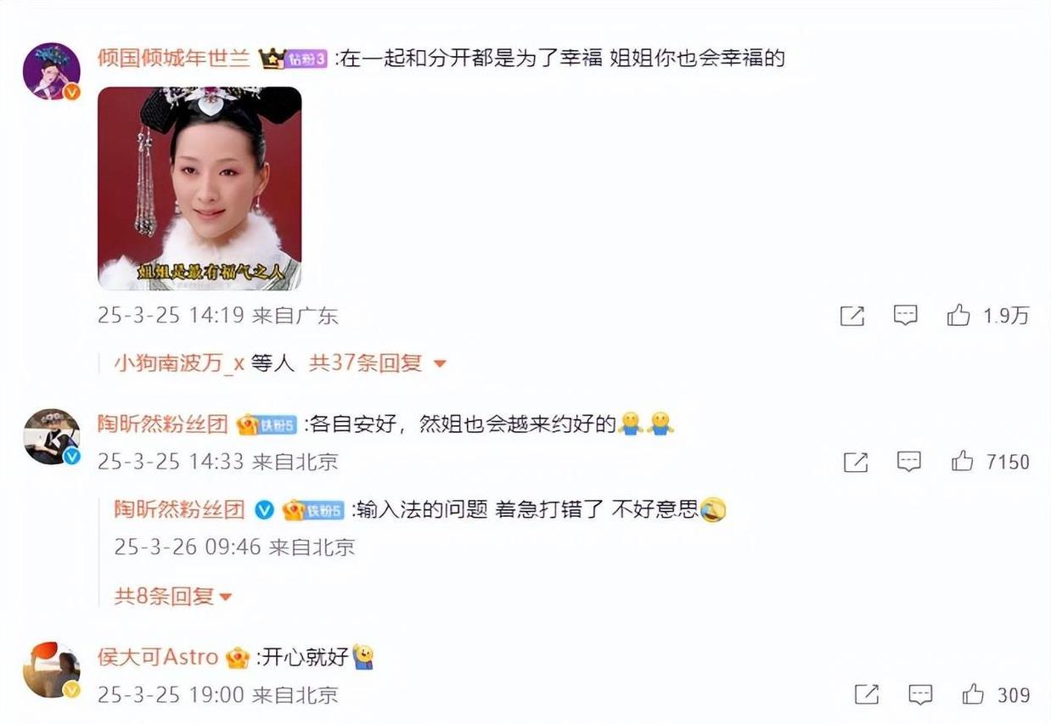The width and height of the screenshot is (1051, 724).
Task: Click 陶昕然粉丝团 name in the nested reply
Action: point(180,509)
